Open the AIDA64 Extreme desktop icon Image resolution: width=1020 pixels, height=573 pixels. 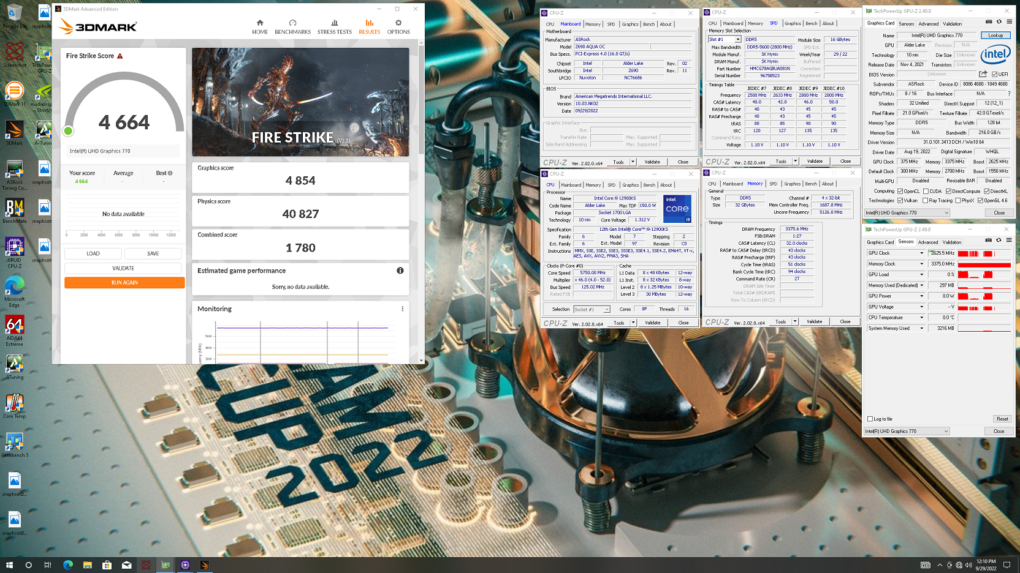[14, 331]
